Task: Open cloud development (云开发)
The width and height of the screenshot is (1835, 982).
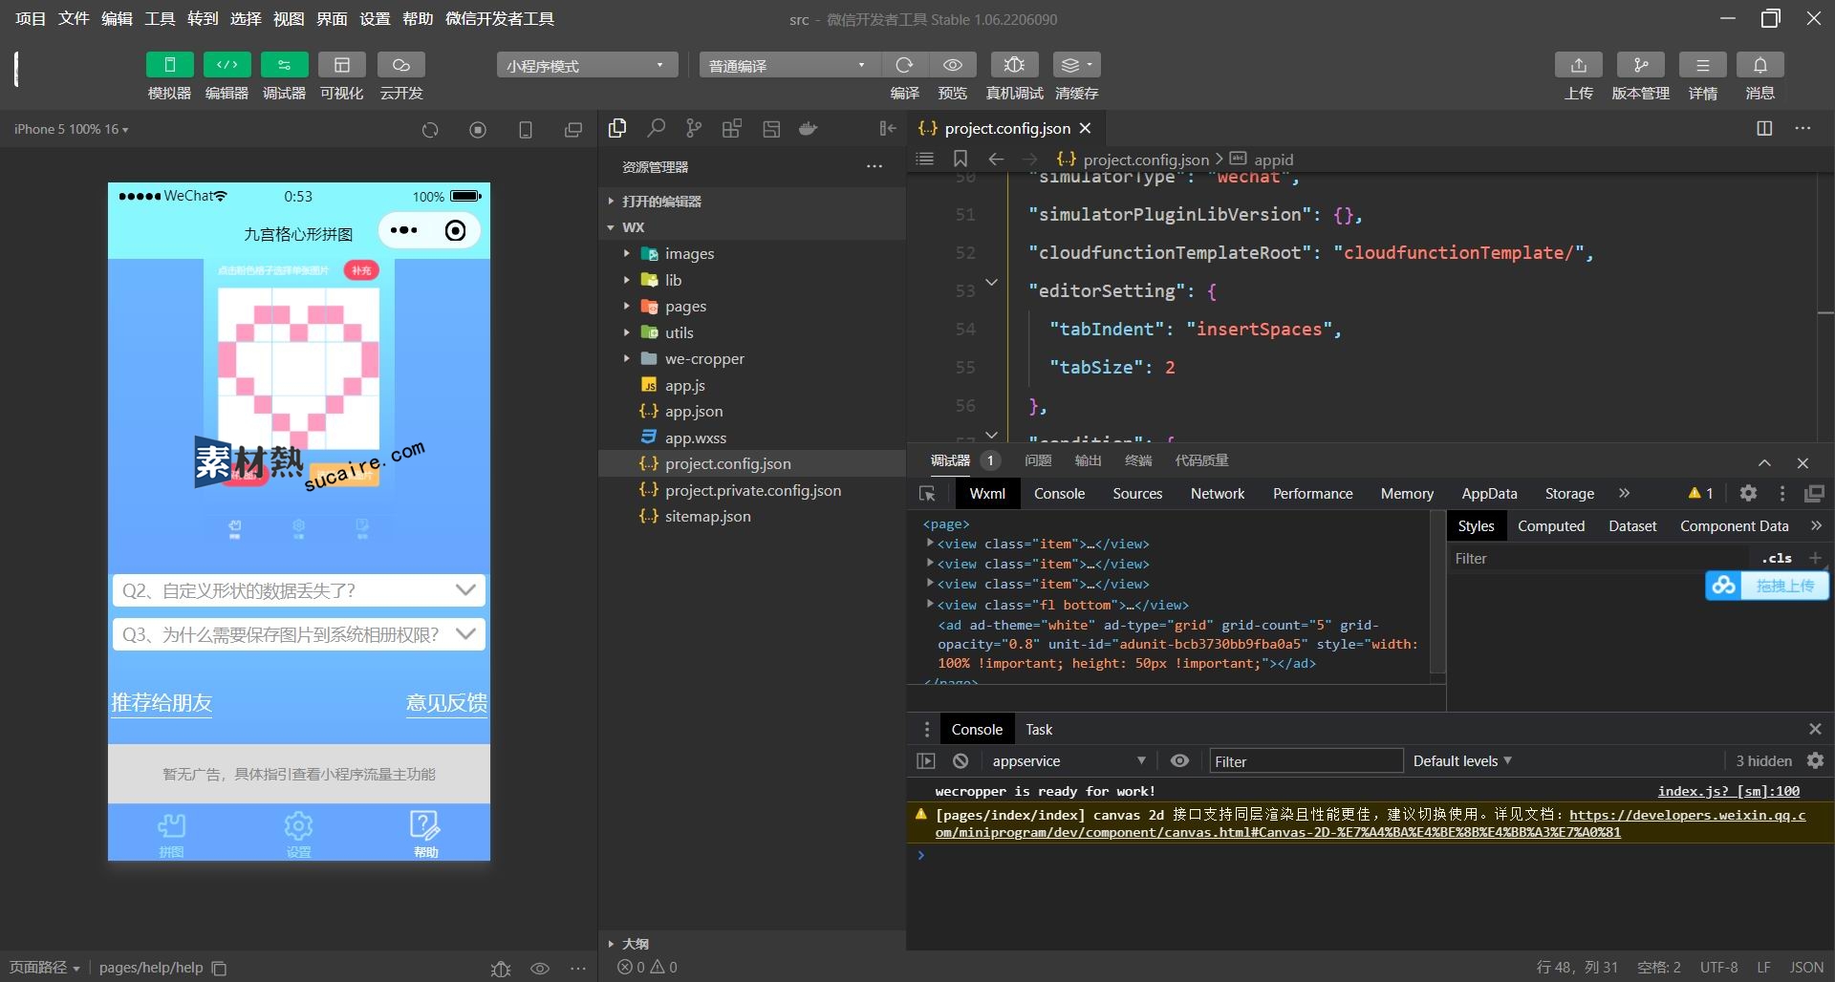Action: (400, 65)
